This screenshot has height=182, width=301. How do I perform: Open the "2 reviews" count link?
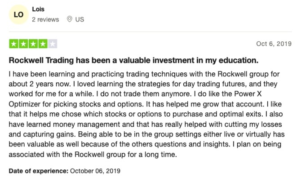pos(45,19)
